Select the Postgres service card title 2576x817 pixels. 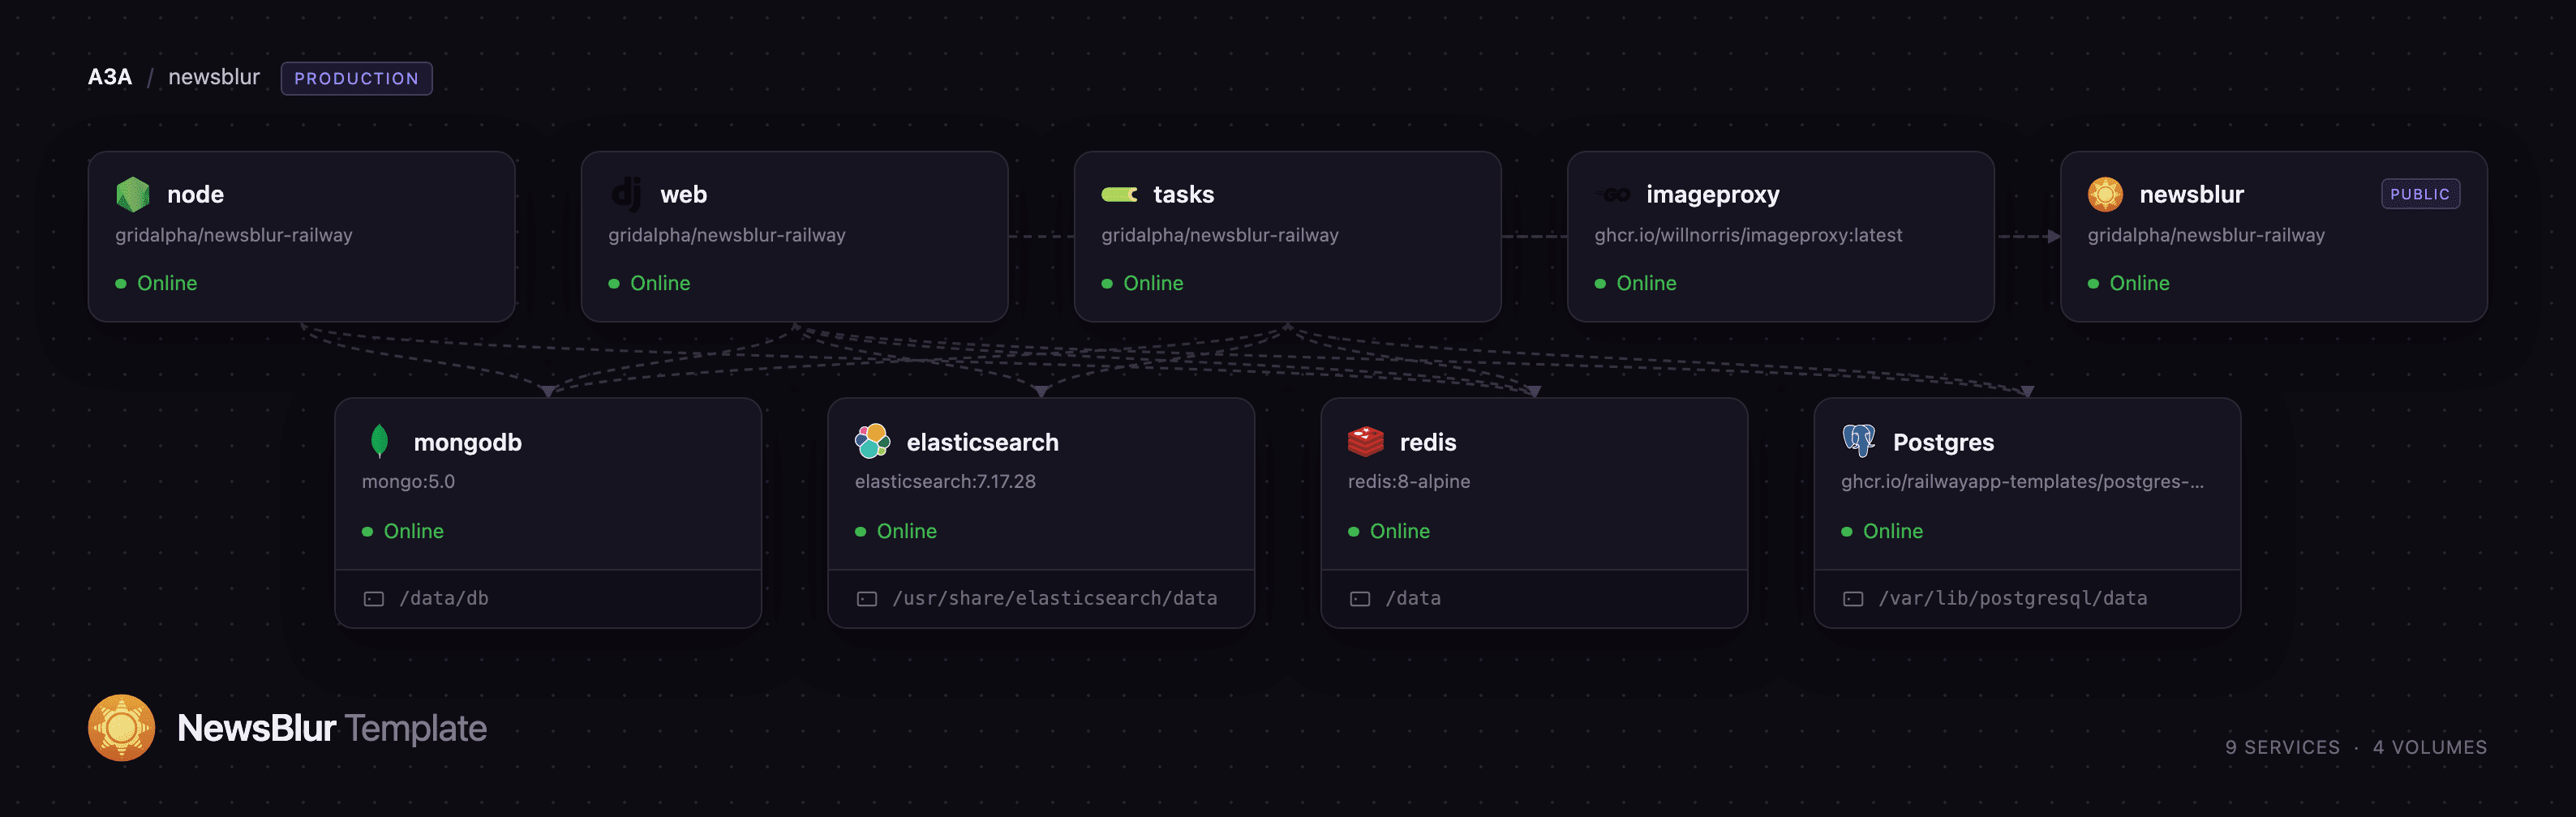click(x=1943, y=443)
